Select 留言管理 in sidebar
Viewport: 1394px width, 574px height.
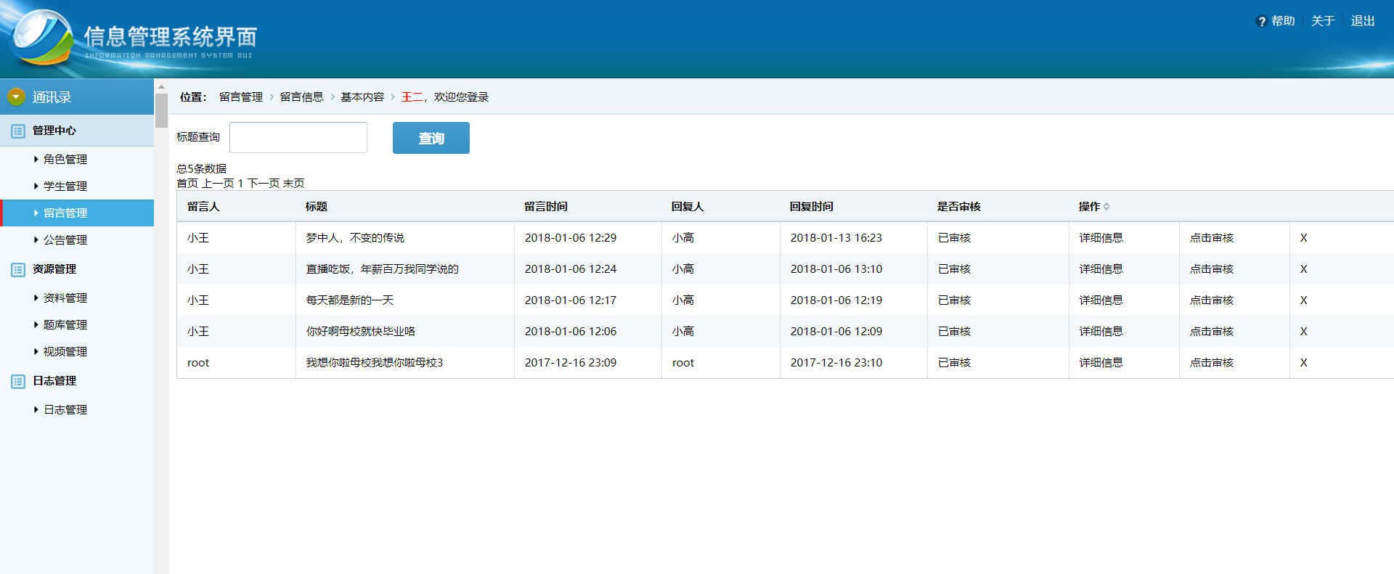click(x=77, y=213)
